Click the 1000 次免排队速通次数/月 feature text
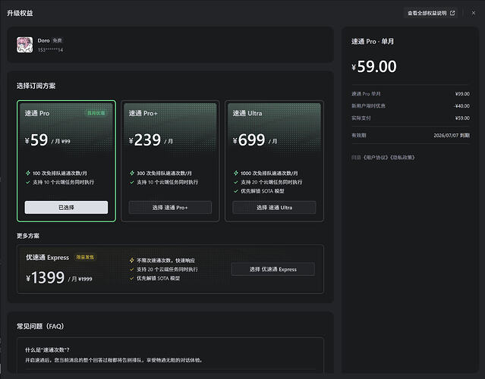This screenshot has width=485, height=379. pyautogui.click(x=269, y=174)
